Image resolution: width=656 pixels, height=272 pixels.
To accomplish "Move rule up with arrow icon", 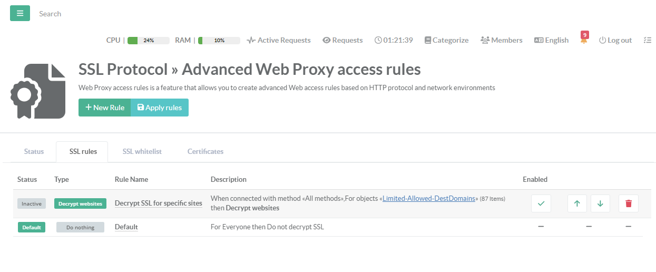I will 577,203.
